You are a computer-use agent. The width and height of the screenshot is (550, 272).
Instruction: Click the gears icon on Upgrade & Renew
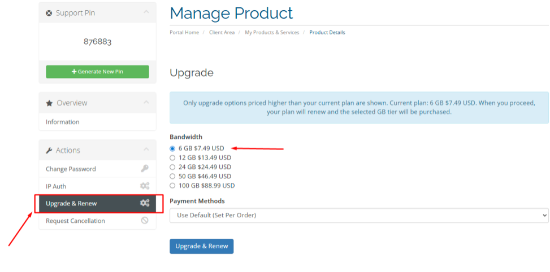click(x=145, y=203)
